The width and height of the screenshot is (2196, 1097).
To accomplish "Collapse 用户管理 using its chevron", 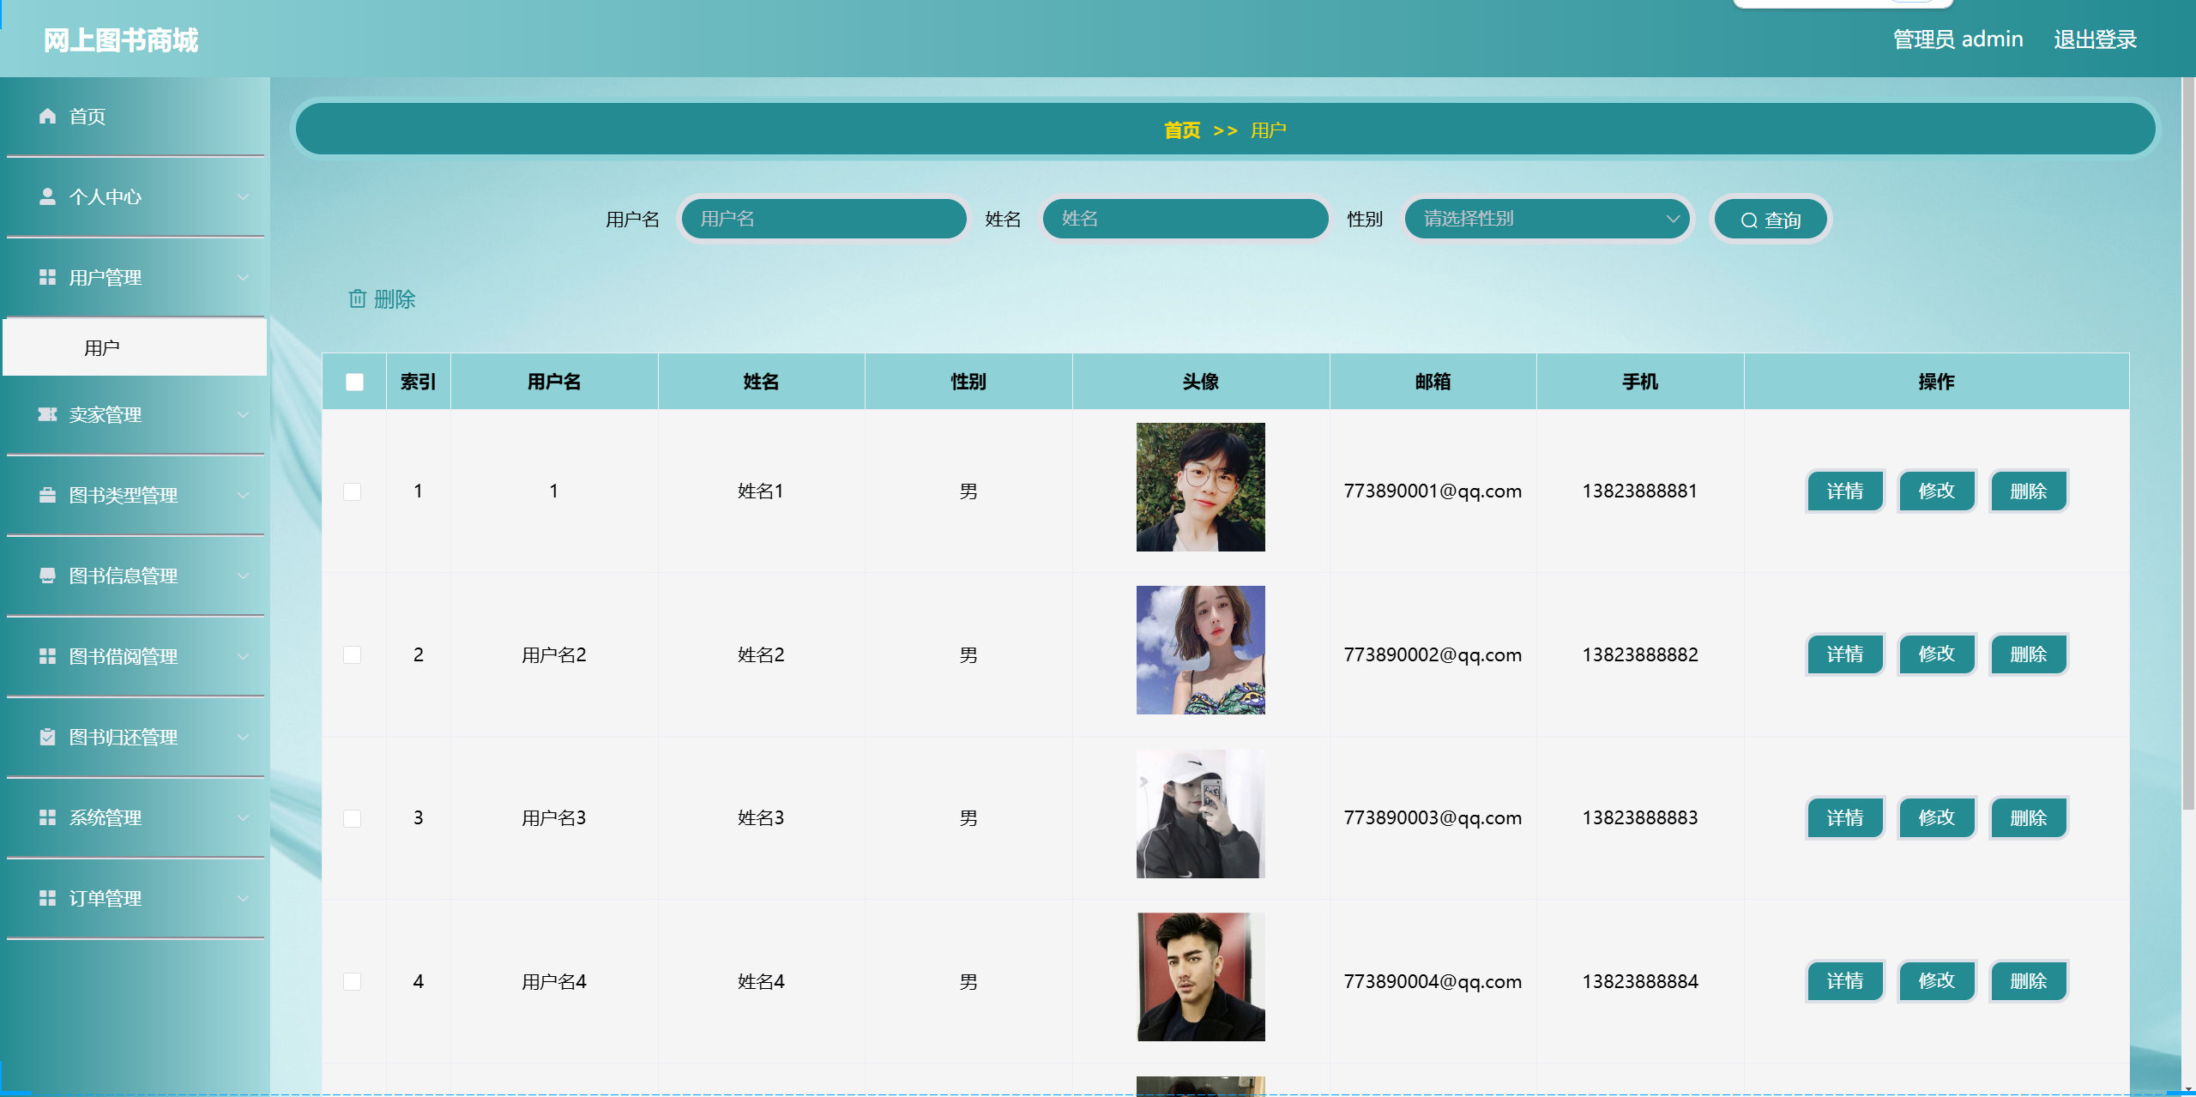I will [244, 277].
